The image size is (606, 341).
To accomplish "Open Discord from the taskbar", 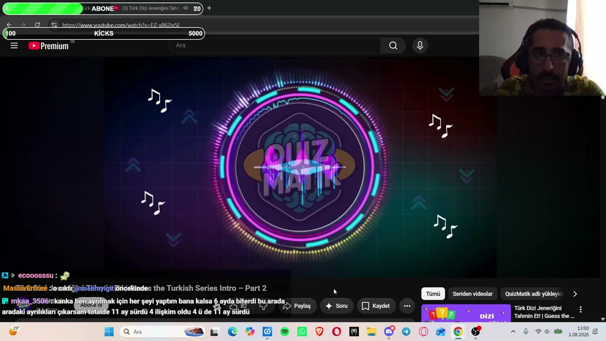I will click(x=389, y=332).
